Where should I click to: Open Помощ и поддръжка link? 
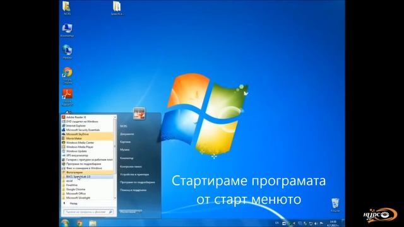133,190
